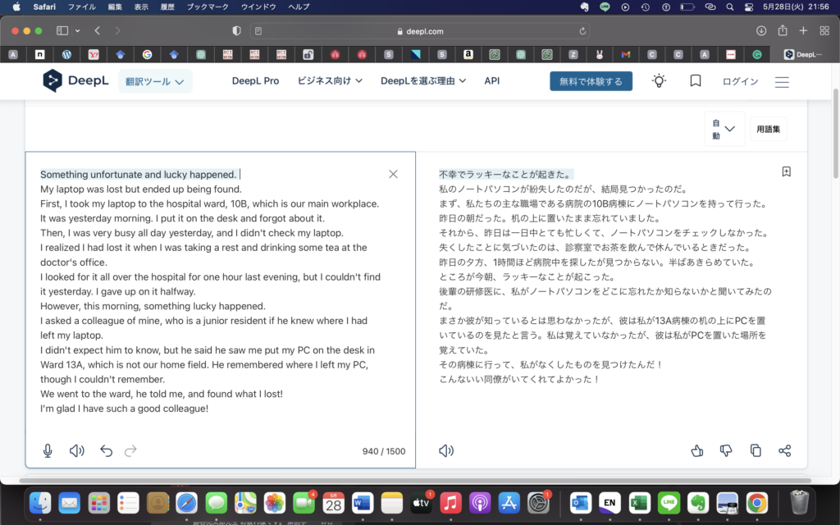Select the DeepL Pro menu item

[255, 80]
